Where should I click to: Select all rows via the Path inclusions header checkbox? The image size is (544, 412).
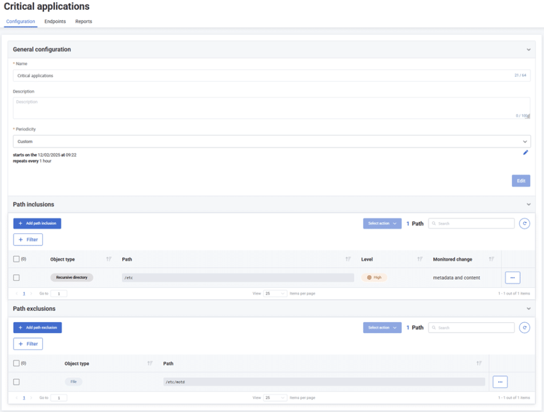pos(17,259)
